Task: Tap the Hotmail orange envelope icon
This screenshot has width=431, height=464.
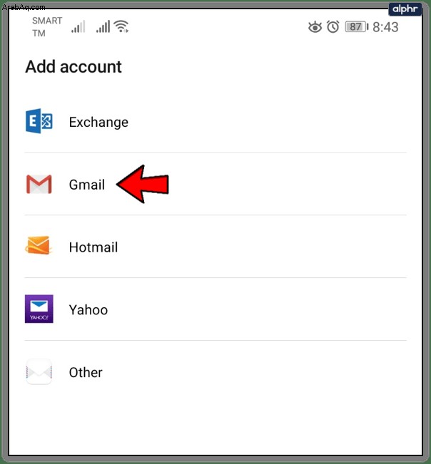Action: tap(39, 245)
